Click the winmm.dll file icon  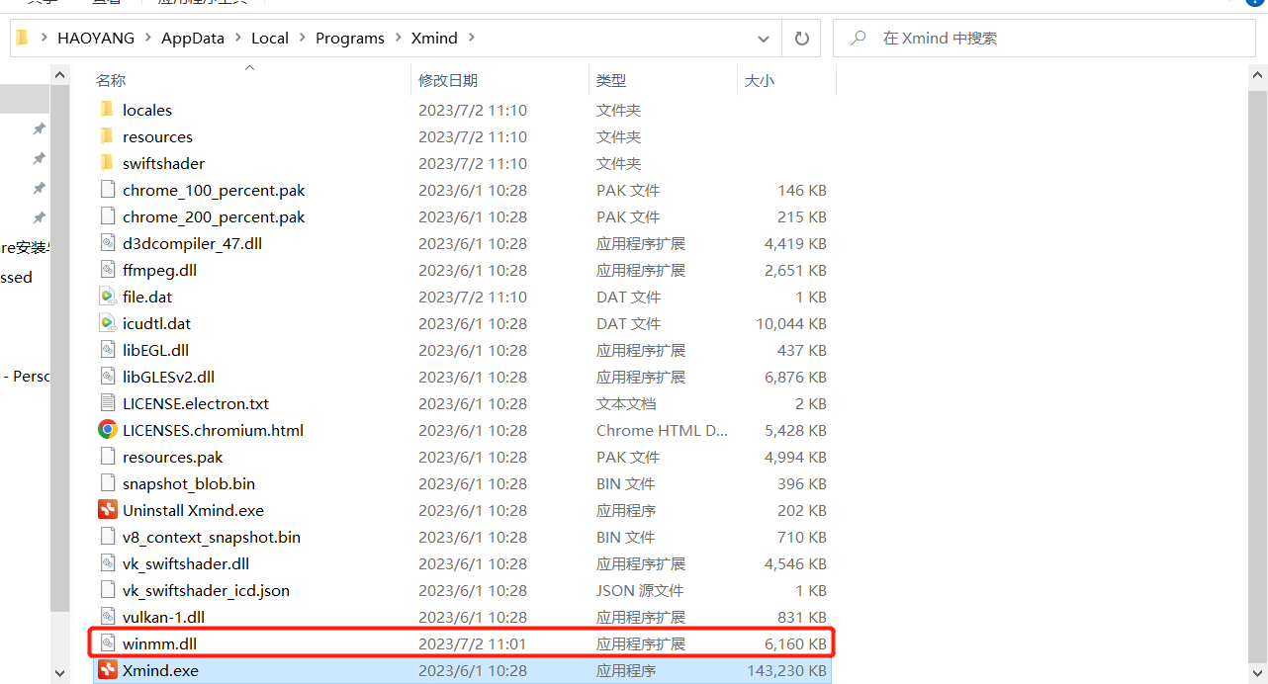[107, 643]
